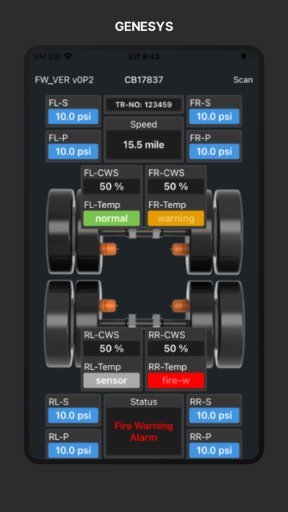Click the battery indicator icon

[248, 56]
